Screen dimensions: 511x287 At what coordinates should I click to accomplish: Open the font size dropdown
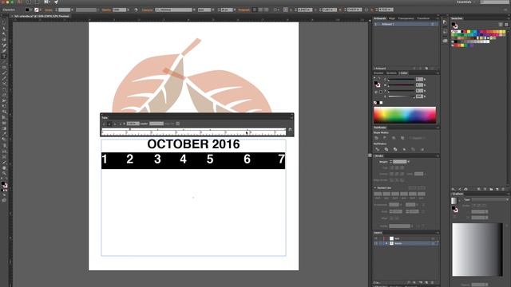(234, 10)
